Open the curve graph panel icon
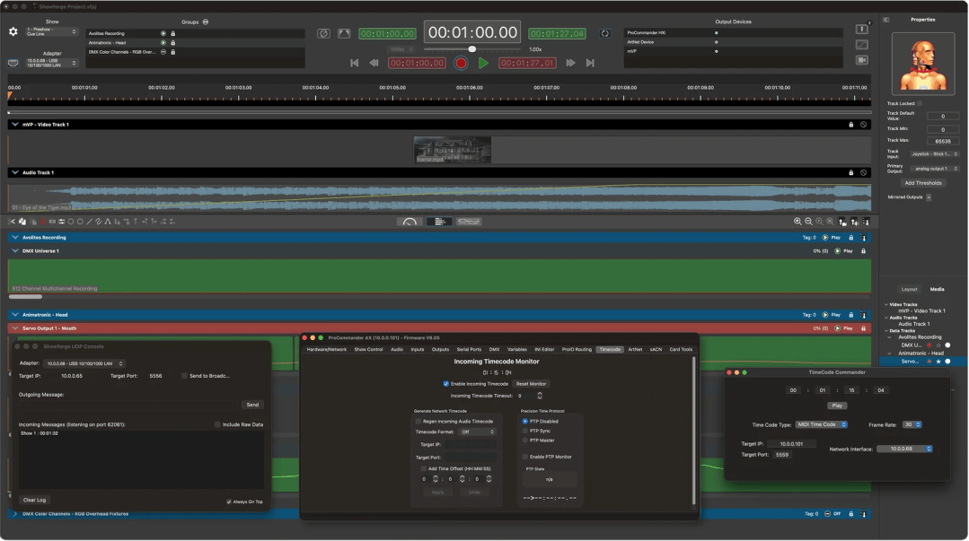The image size is (969, 541). point(862,45)
